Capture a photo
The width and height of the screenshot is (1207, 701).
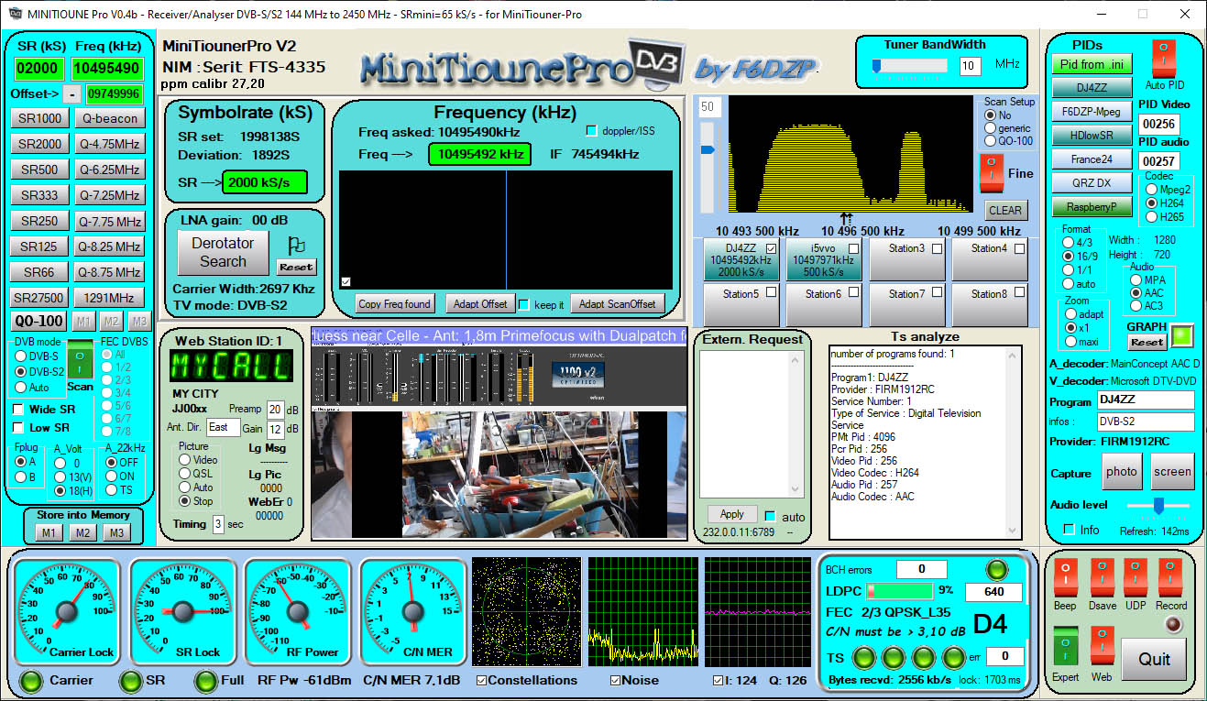1121,472
